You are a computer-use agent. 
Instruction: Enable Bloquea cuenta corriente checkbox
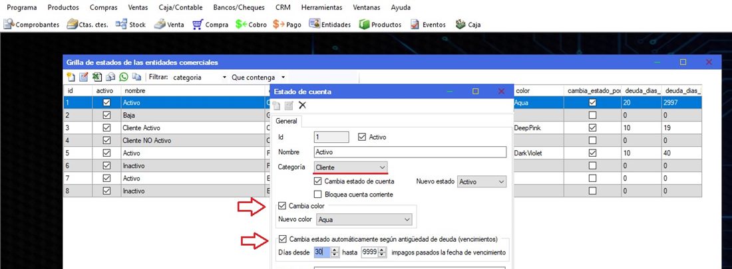319,194
